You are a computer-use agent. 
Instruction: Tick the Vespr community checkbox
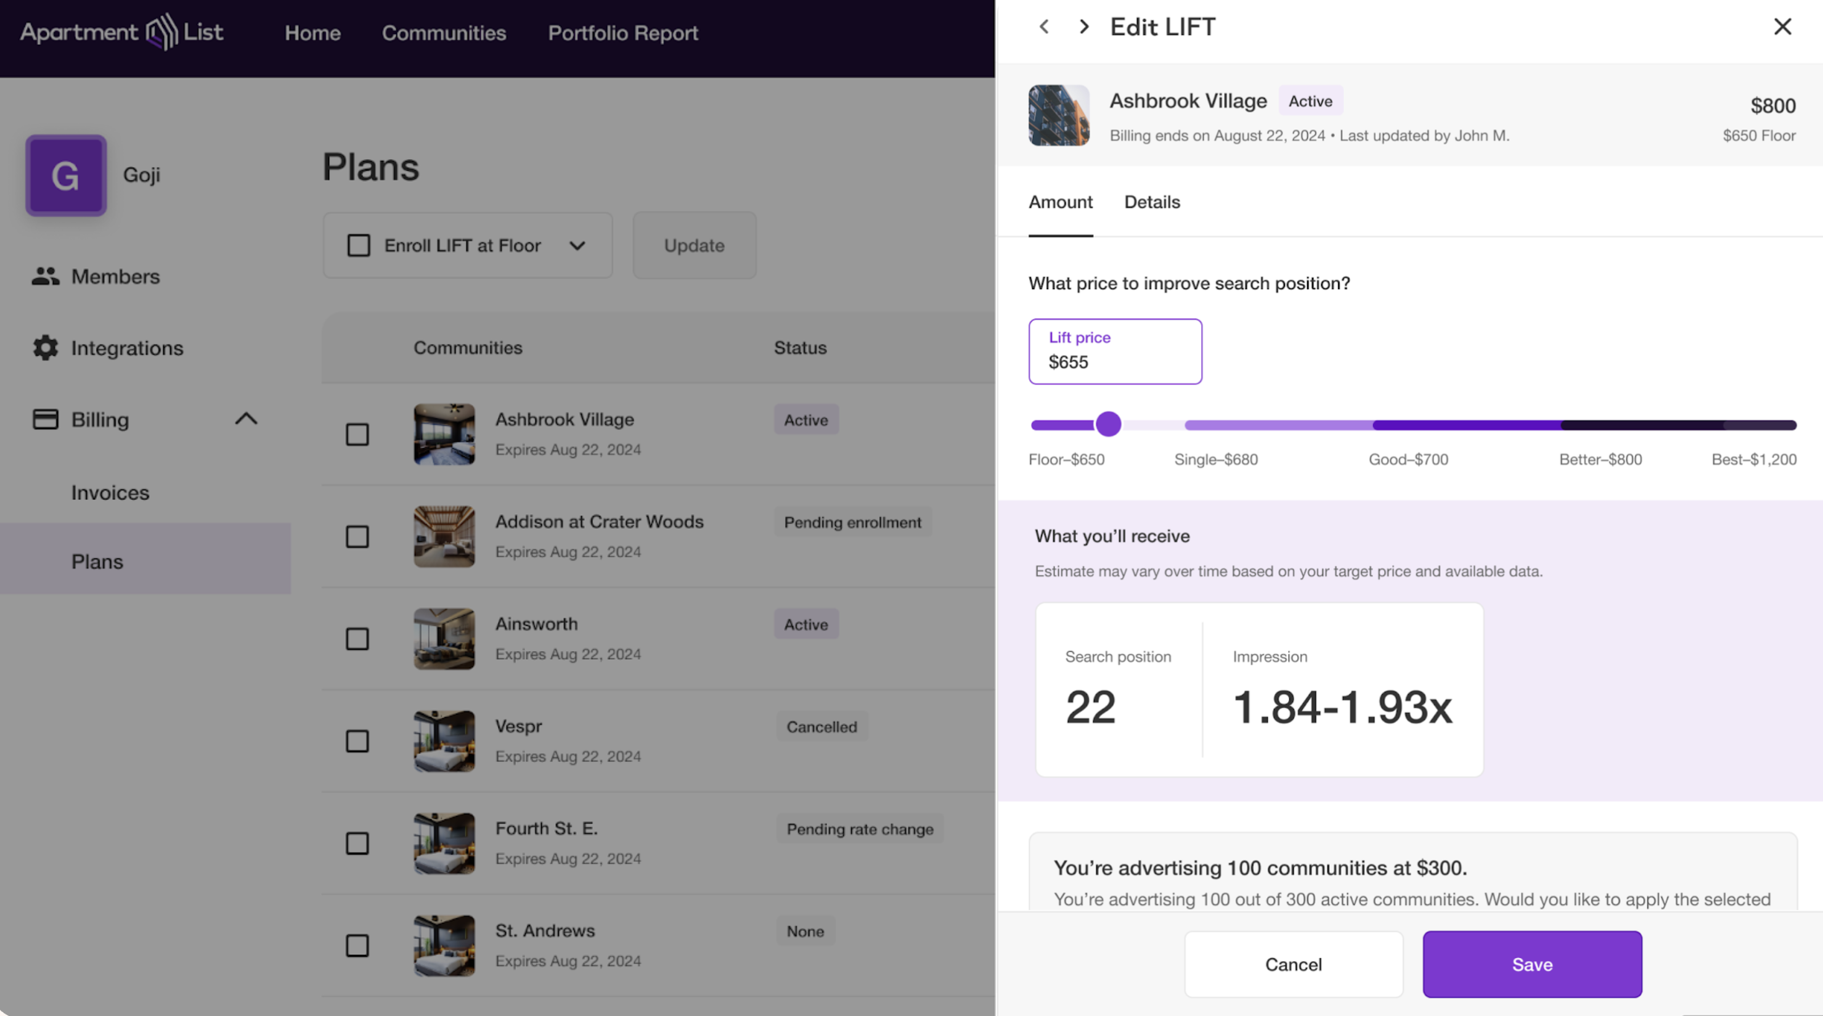357,741
